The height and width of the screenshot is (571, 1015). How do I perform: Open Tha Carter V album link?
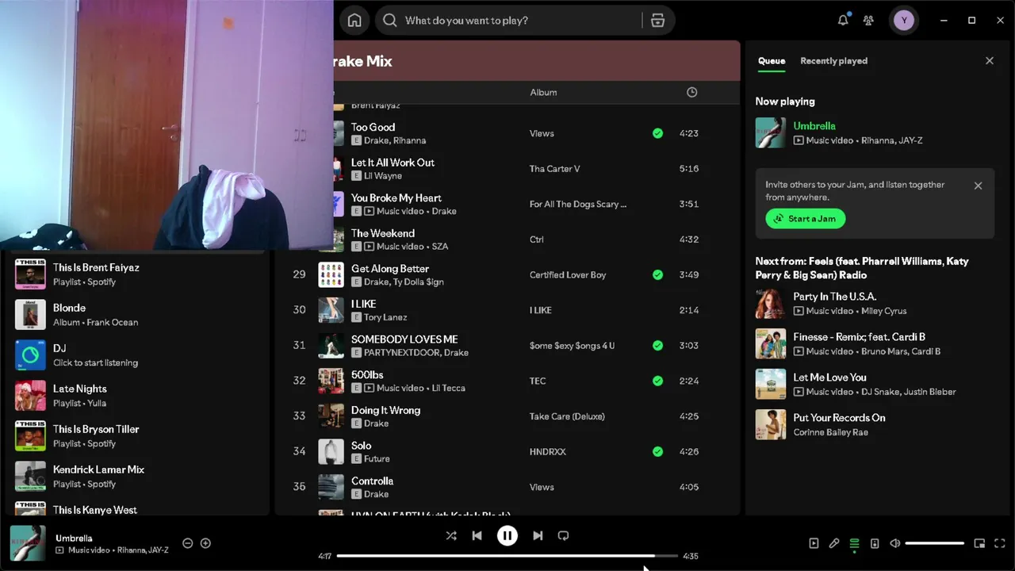pos(554,169)
